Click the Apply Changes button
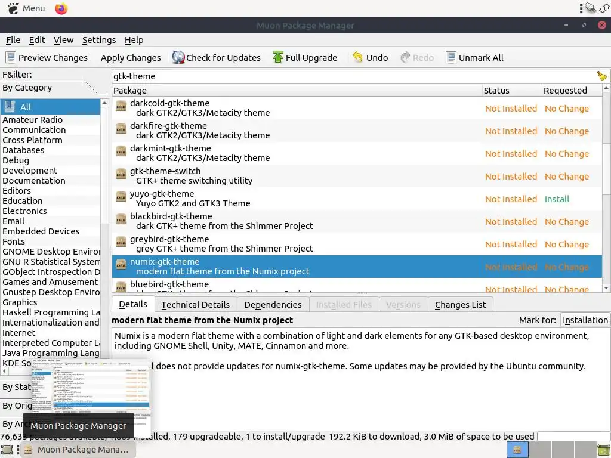Screen dimensions: 611x458 131,58
